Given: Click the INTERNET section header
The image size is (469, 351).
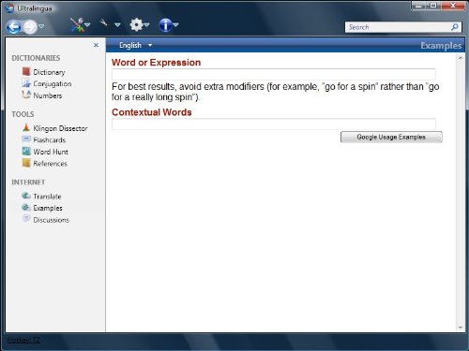Looking at the screenshot, I should (x=28, y=183).
